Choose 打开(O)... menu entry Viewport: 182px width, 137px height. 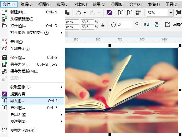pos(33,26)
